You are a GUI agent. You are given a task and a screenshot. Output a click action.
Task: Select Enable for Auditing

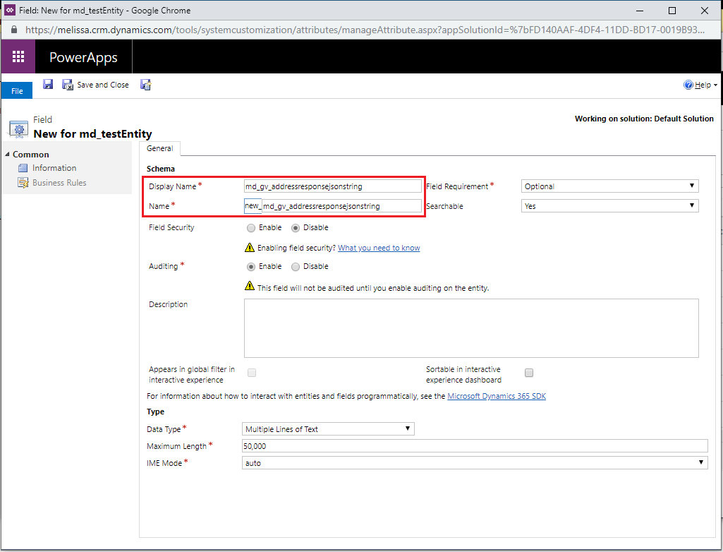point(251,267)
